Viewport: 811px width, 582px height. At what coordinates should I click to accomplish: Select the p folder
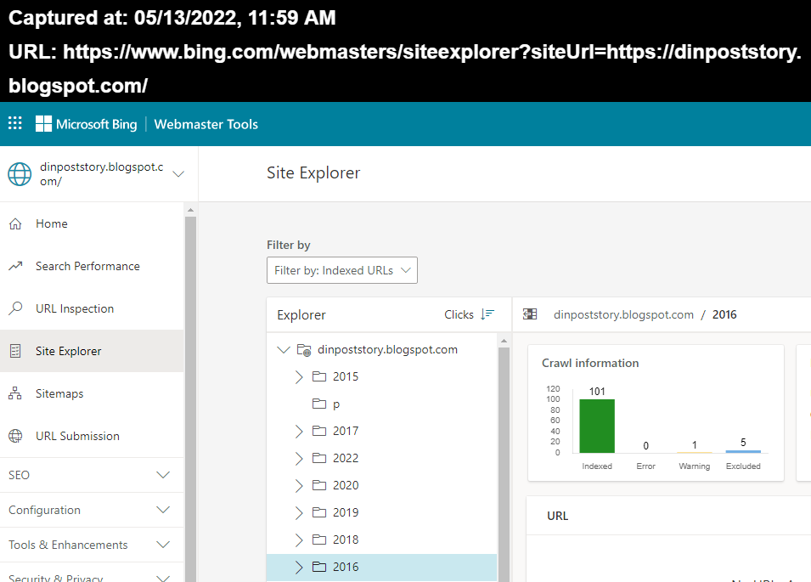pos(336,404)
